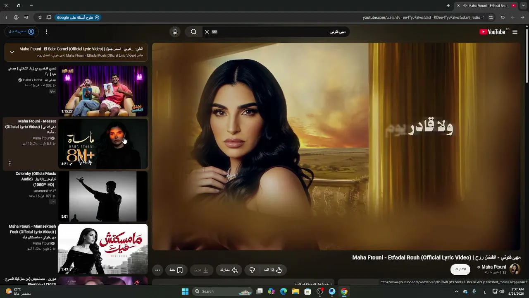Run the search with the magnifier button

click(193, 32)
